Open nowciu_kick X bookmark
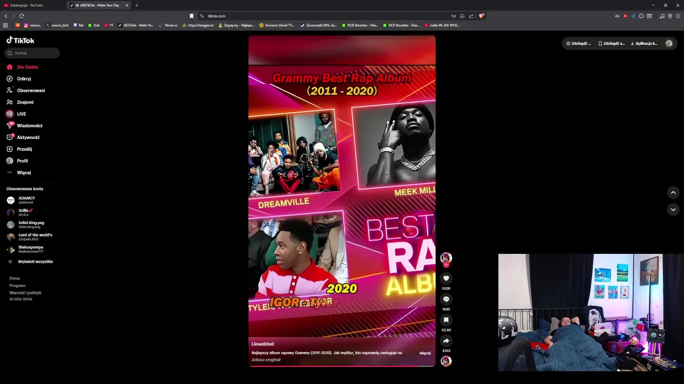Viewport: 684px width, 384px height. coord(58,25)
